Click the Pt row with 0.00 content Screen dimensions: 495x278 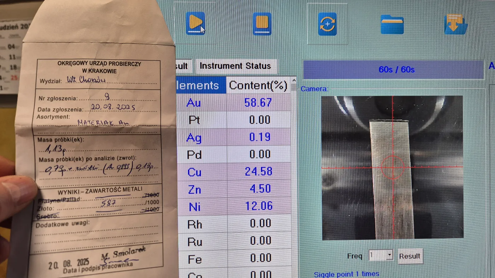click(x=234, y=120)
